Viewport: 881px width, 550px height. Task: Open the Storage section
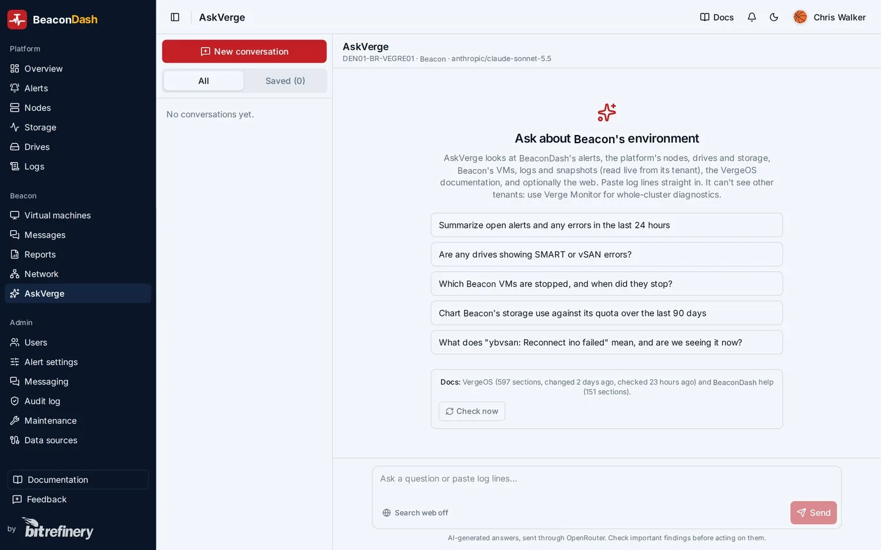[x=78, y=127]
